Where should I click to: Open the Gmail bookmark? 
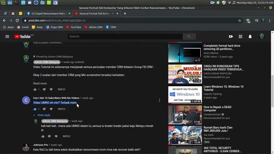click(x=23, y=27)
